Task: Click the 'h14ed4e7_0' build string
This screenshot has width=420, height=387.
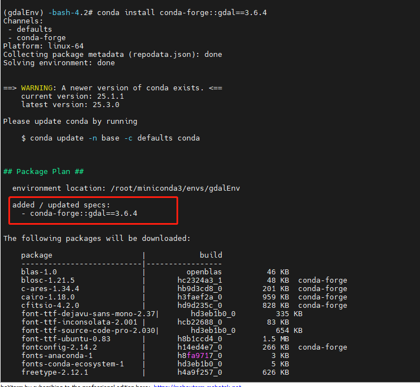Action: coord(199,347)
